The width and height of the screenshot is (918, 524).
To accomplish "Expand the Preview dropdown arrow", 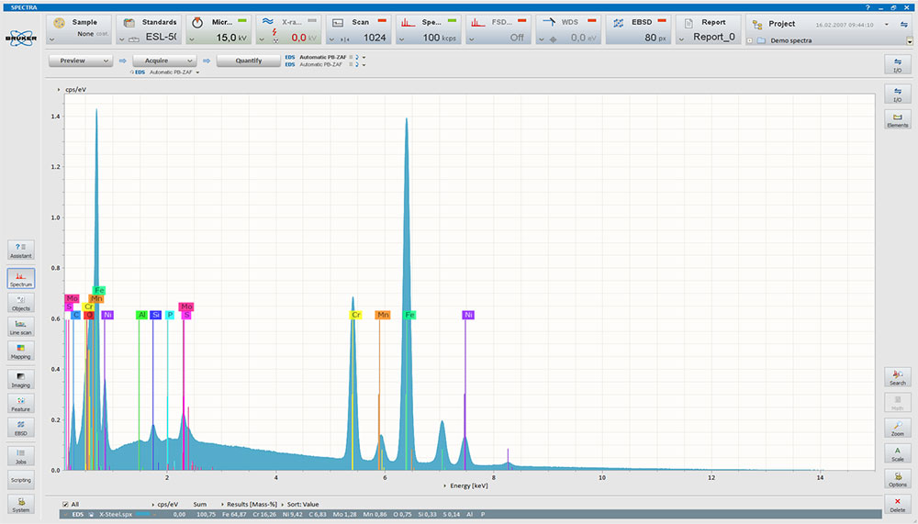I will pyautogui.click(x=107, y=61).
